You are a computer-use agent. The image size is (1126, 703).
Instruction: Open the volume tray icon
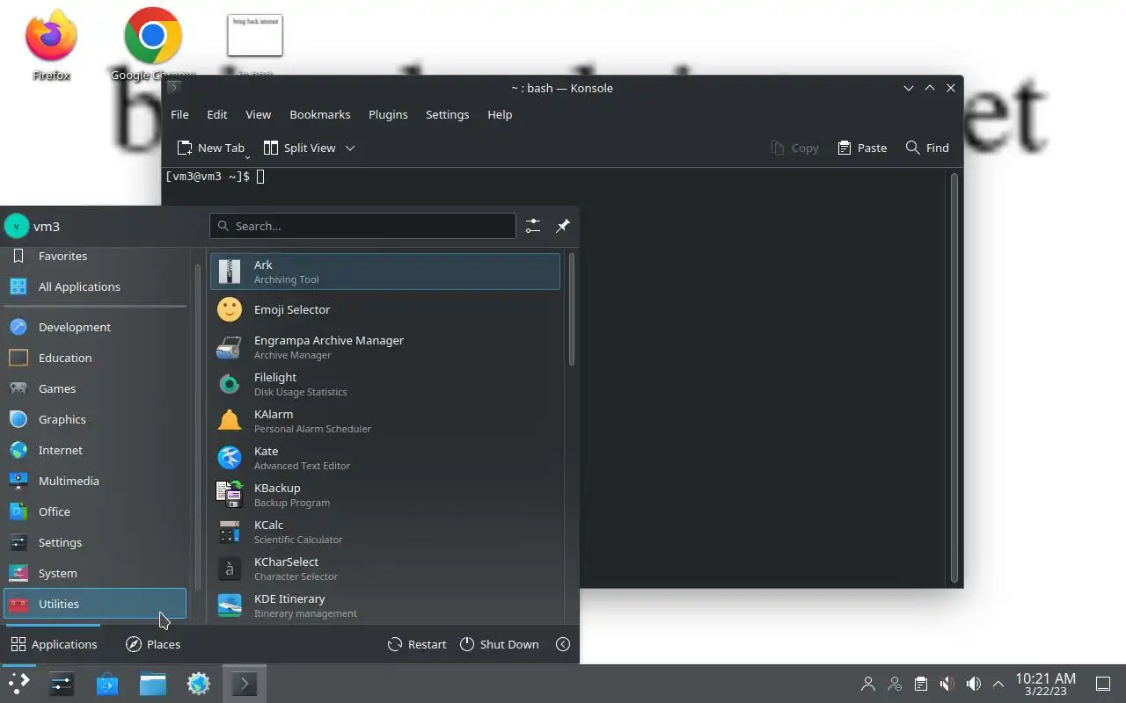pos(973,684)
